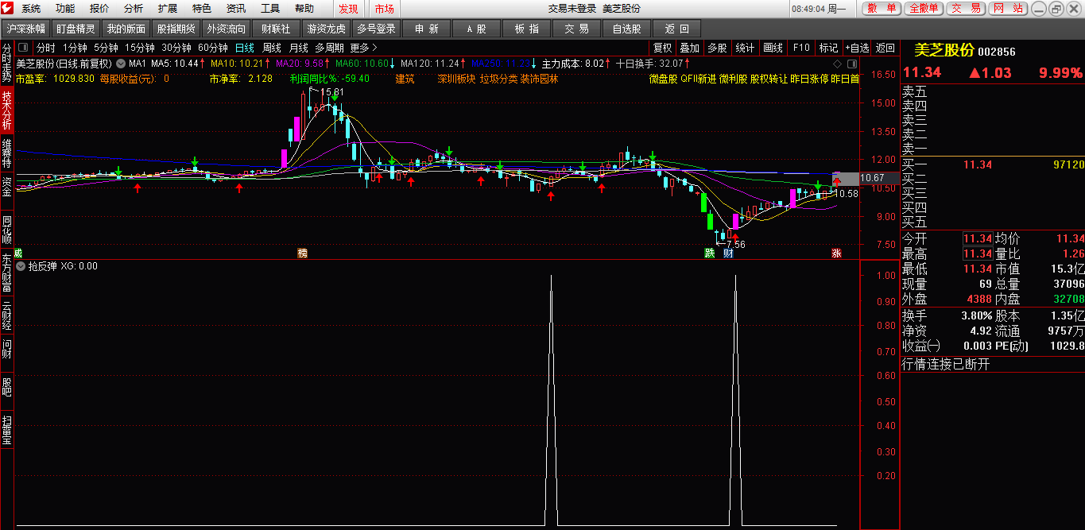Screen dimensions: 1085x530
Task: Open the 资讯 menu
Action: click(236, 9)
